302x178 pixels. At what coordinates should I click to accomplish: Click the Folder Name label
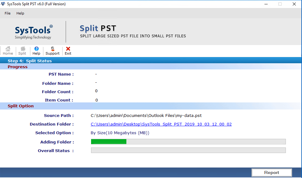58,83
